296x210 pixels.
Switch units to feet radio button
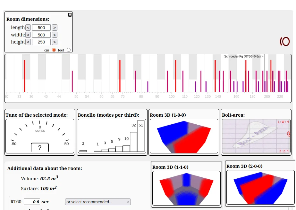69,50
